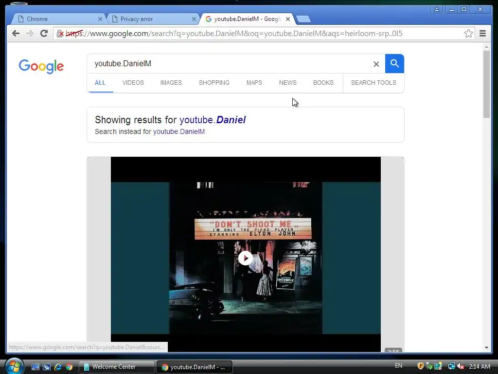Viewport: 498px width, 374px height.
Task: Open the Chrome user profile icon
Action: coord(437,10)
